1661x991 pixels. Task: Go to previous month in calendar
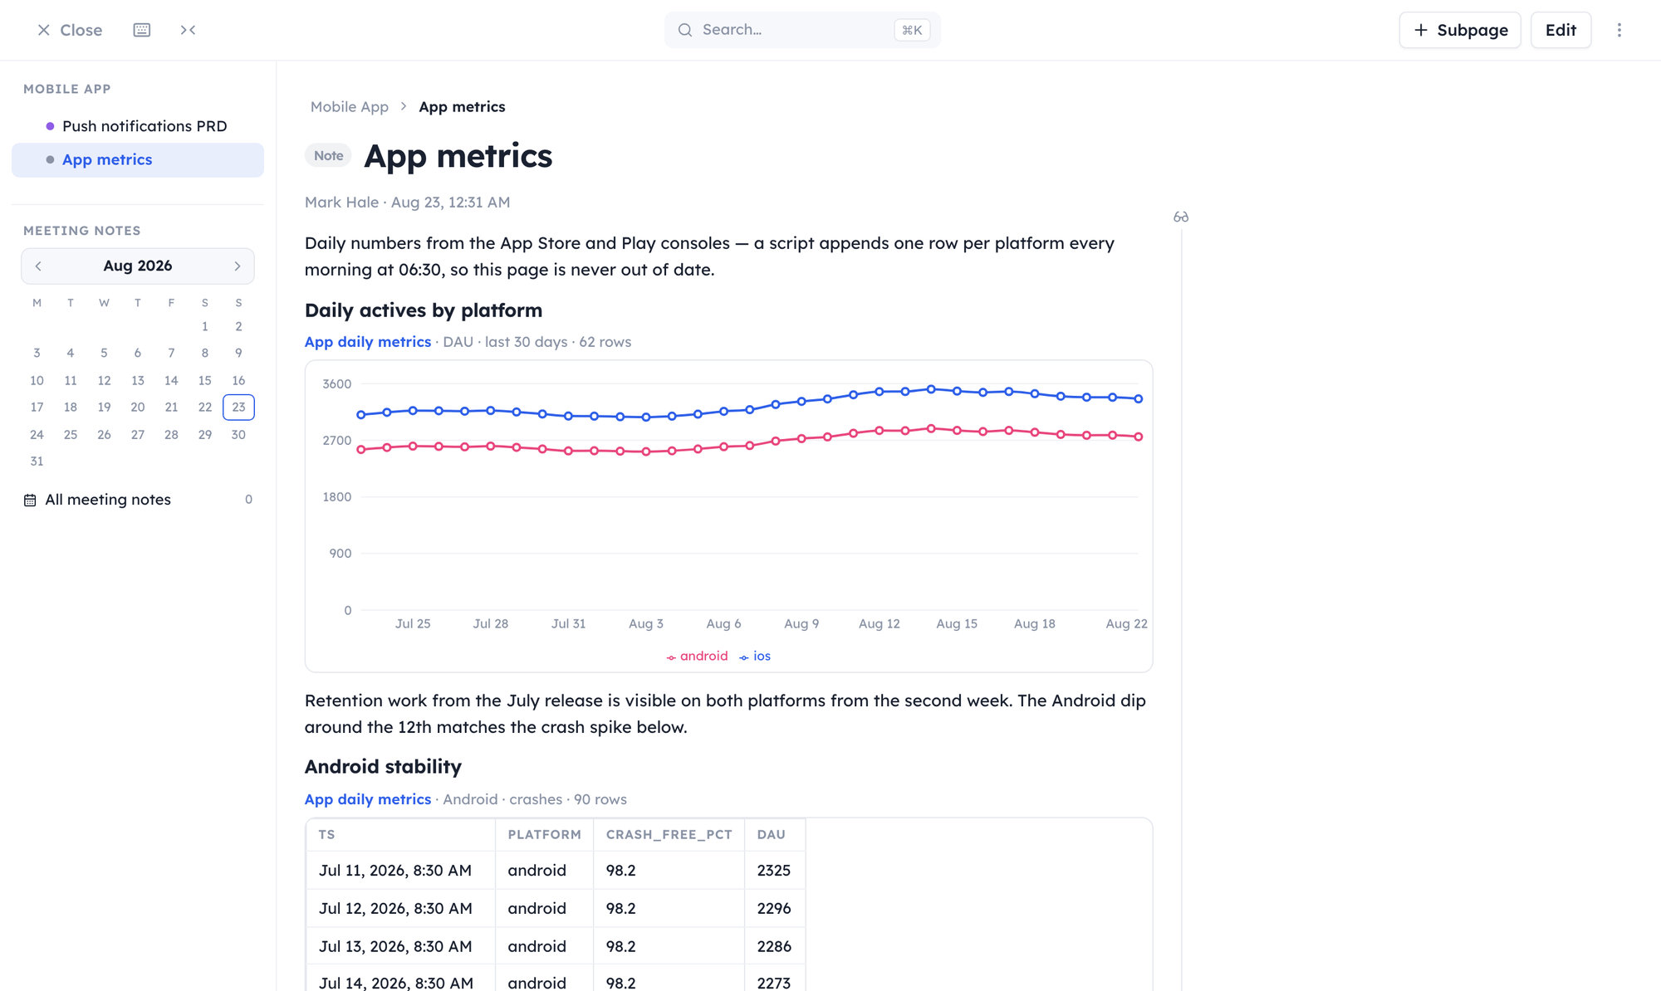point(38,266)
